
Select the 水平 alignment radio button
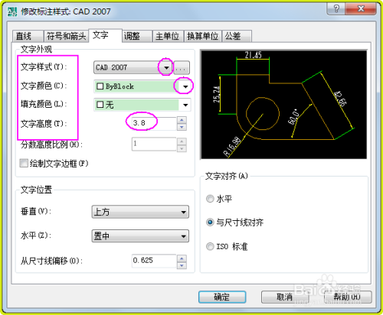click(x=210, y=199)
